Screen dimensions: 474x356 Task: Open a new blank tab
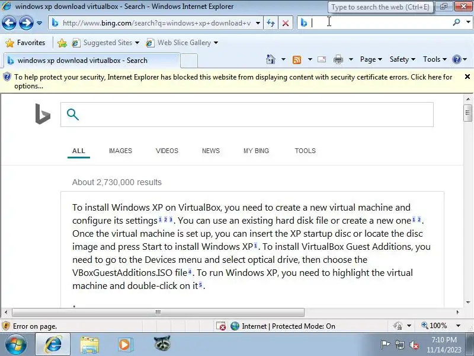point(189,61)
